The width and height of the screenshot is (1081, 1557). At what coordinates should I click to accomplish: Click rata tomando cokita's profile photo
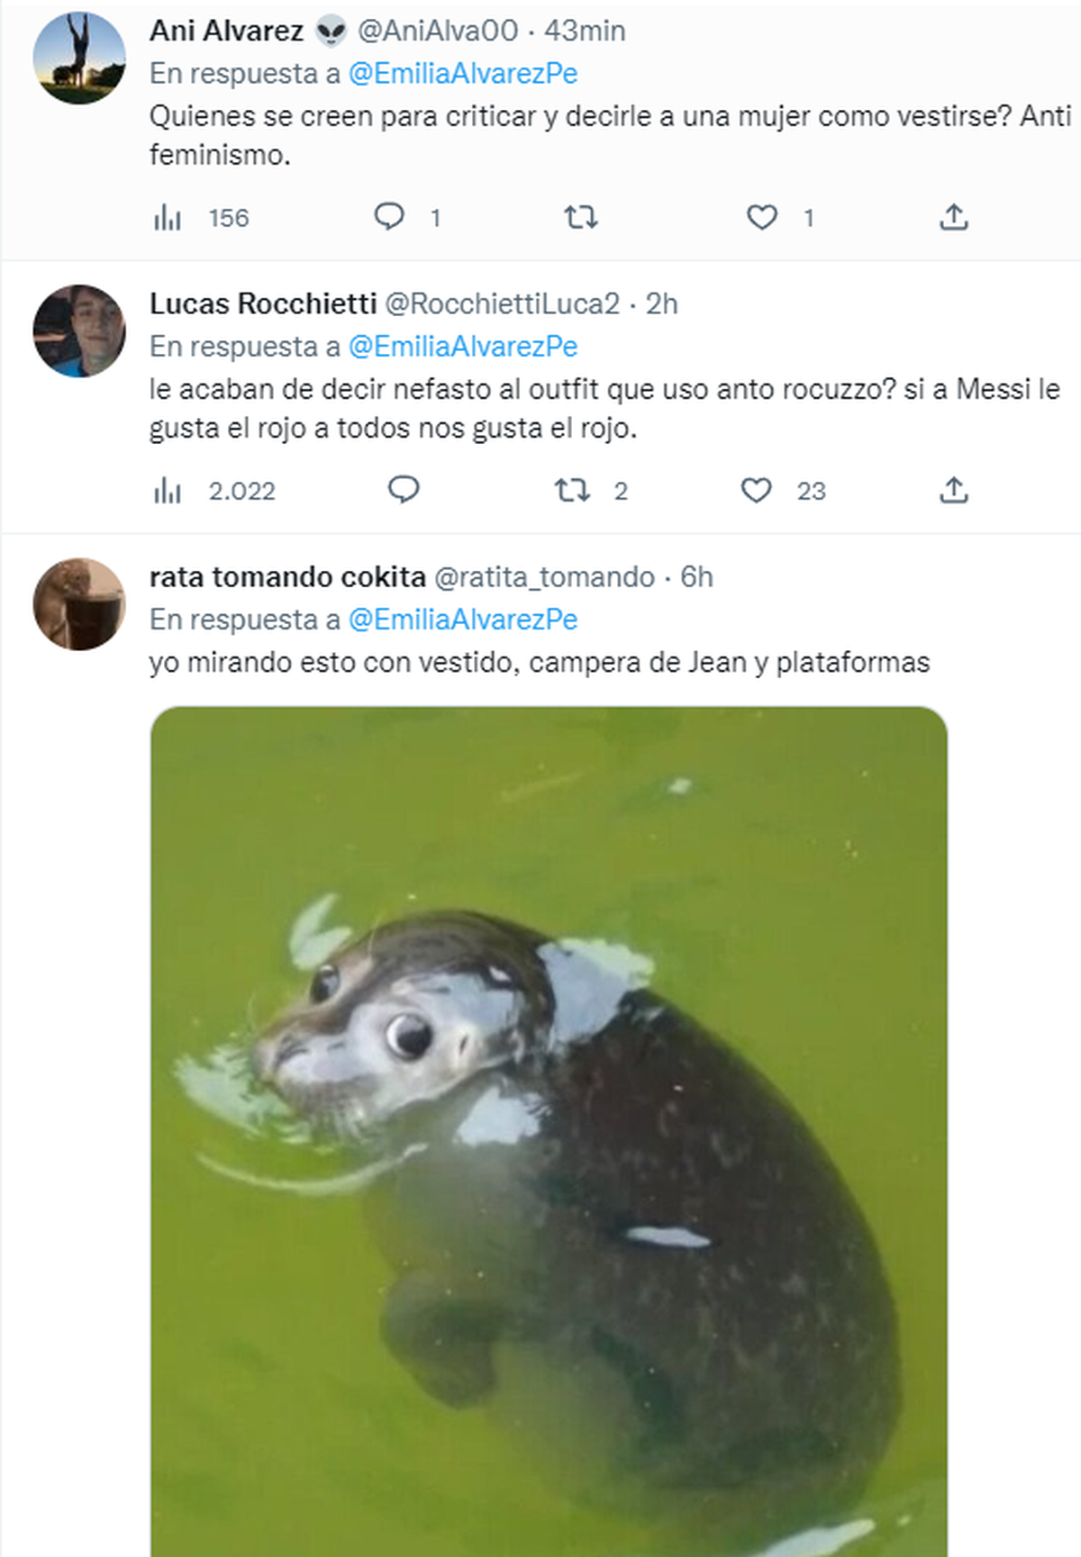(79, 603)
